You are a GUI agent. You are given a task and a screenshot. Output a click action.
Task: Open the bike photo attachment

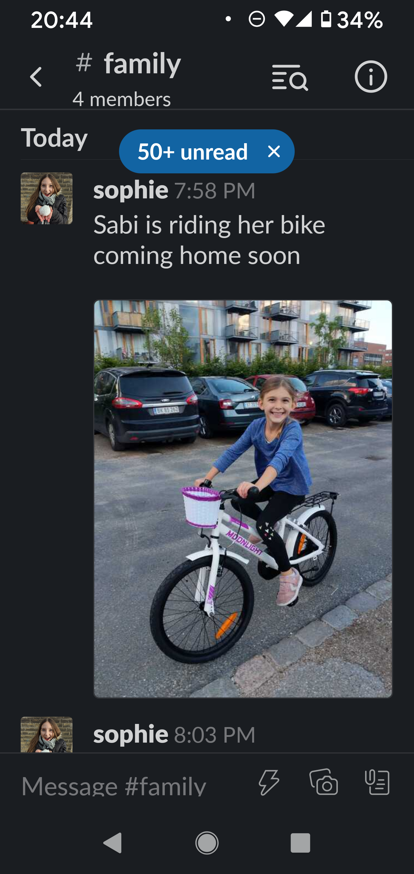click(243, 499)
